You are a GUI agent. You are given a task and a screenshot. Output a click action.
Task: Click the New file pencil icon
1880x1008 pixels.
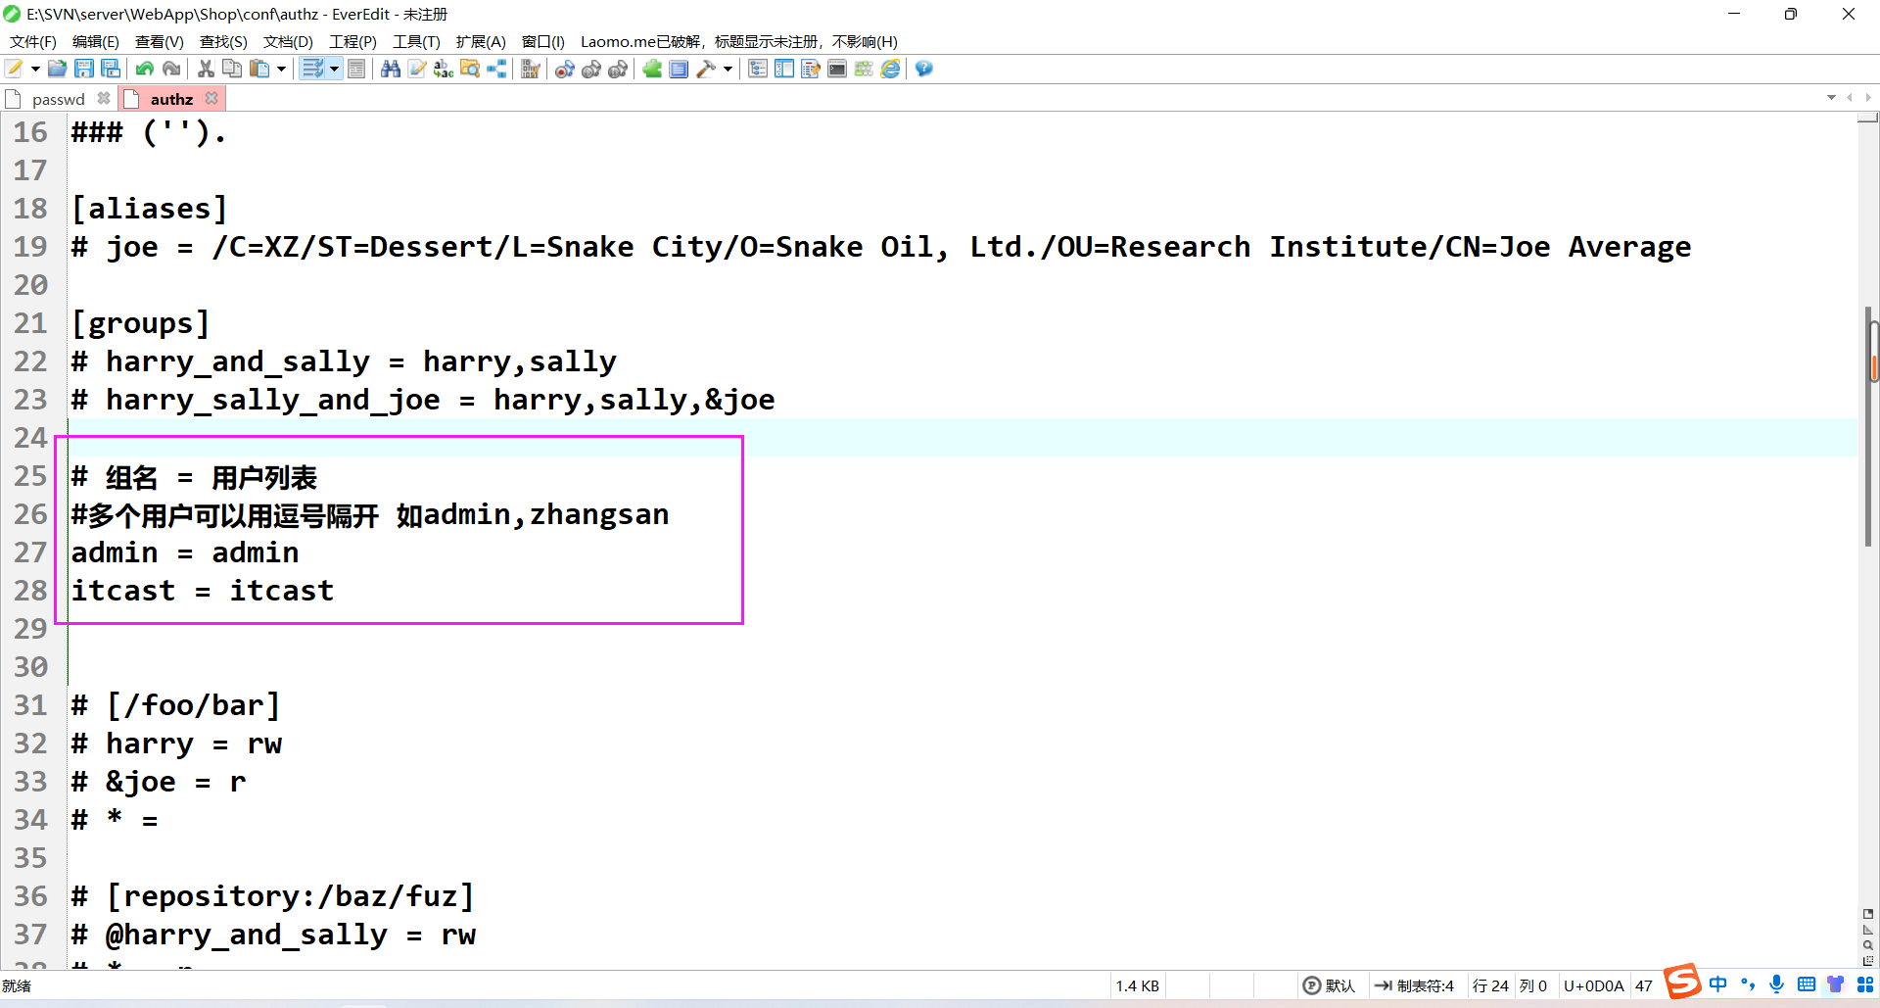point(15,69)
